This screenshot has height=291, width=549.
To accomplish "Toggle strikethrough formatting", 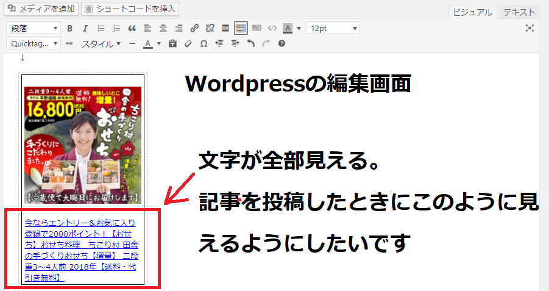I will pos(69,44).
